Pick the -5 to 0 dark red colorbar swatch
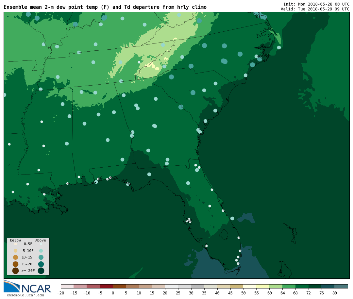This screenshot has height=299, width=353. tap(107, 286)
